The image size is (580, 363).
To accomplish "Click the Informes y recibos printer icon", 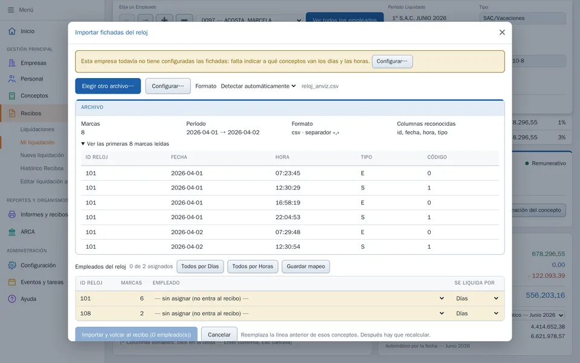I will click(x=12, y=214).
